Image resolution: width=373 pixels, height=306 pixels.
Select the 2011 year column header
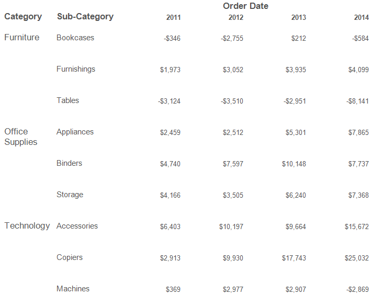click(173, 17)
